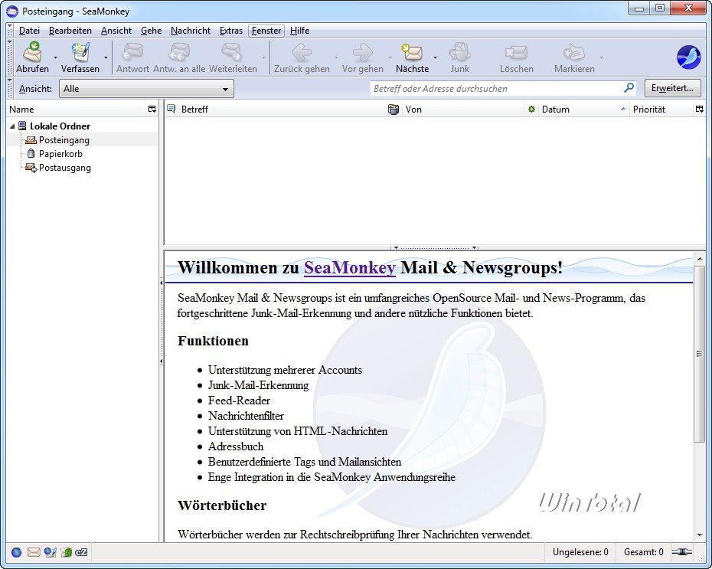Select the Papierkorb folder
This screenshot has width=712, height=569.
(x=60, y=154)
